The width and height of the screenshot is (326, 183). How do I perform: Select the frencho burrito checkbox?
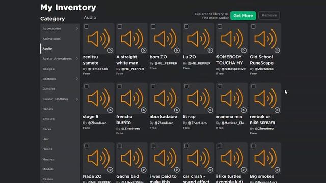(120, 86)
